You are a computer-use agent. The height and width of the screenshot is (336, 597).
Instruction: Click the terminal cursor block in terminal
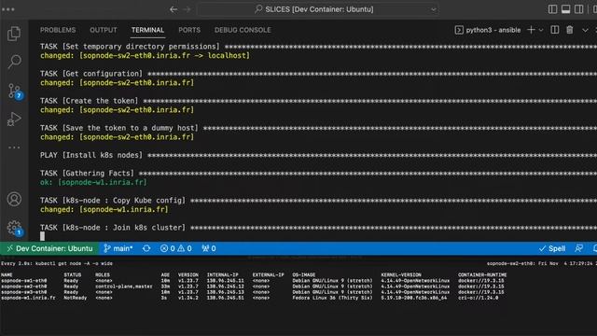(42, 236)
